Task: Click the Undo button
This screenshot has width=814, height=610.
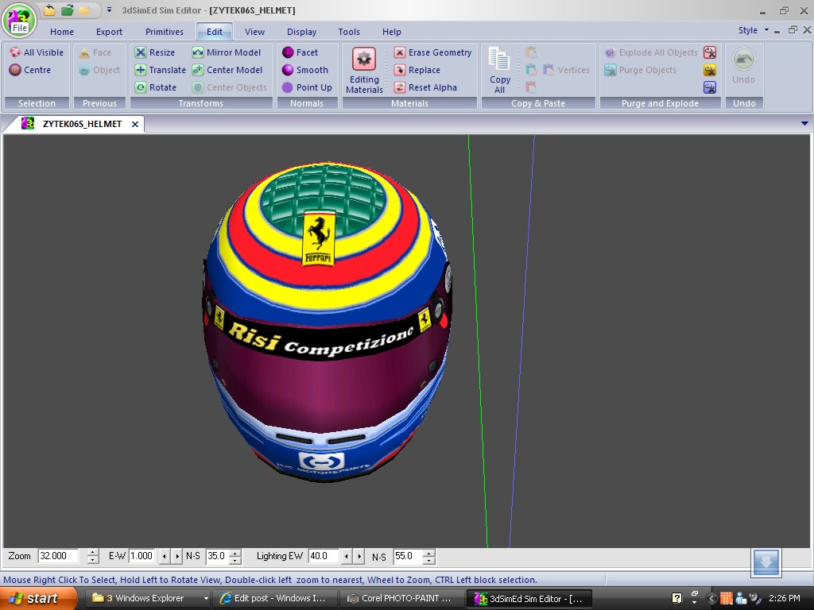Action: tap(743, 67)
